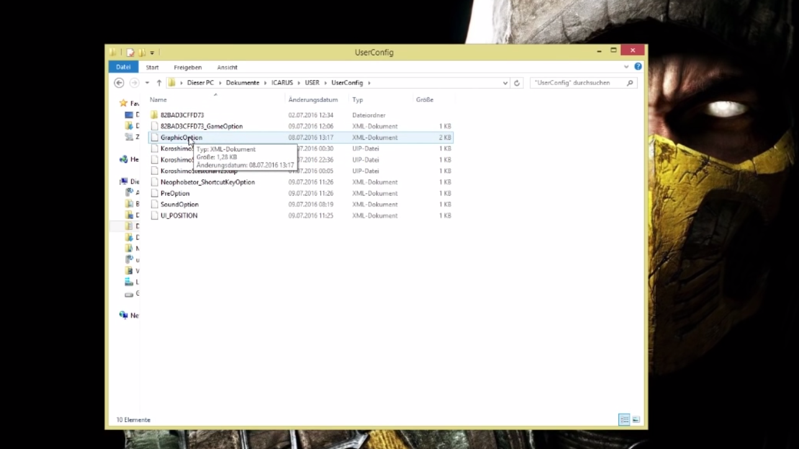This screenshot has height=449, width=799.
Task: Click the folder icon in the address bar
Action: (x=171, y=82)
